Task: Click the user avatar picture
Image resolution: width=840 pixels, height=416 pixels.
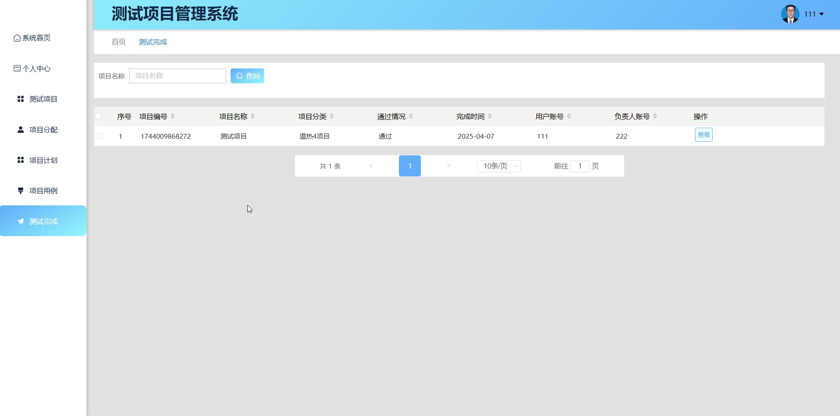Action: pyautogui.click(x=789, y=14)
